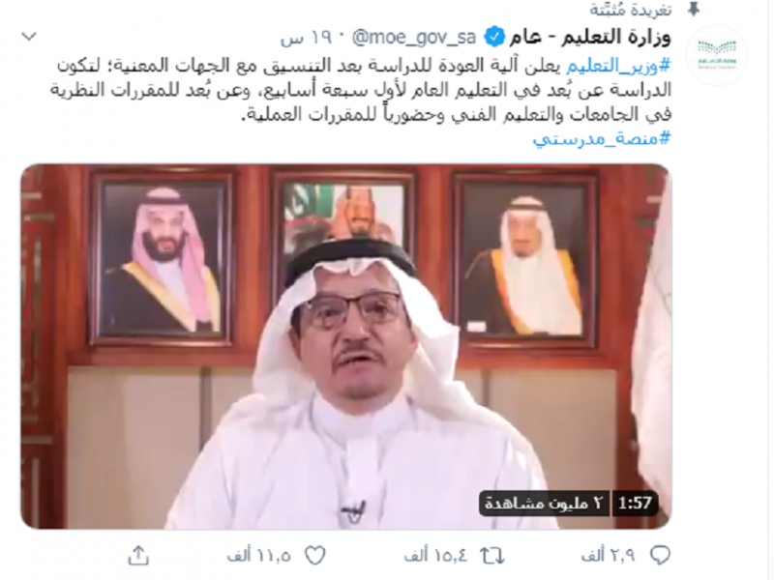The height and width of the screenshot is (580, 774).
Task: Click the ٢,٩ ألف replies count
Action: [608, 556]
